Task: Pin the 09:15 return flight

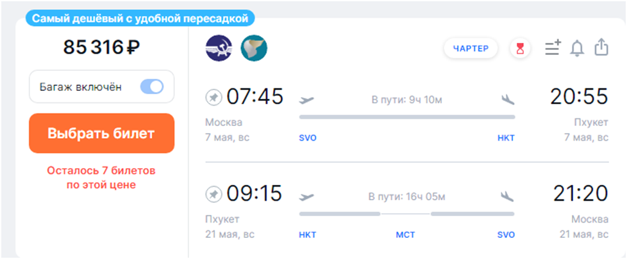Action: (x=213, y=194)
